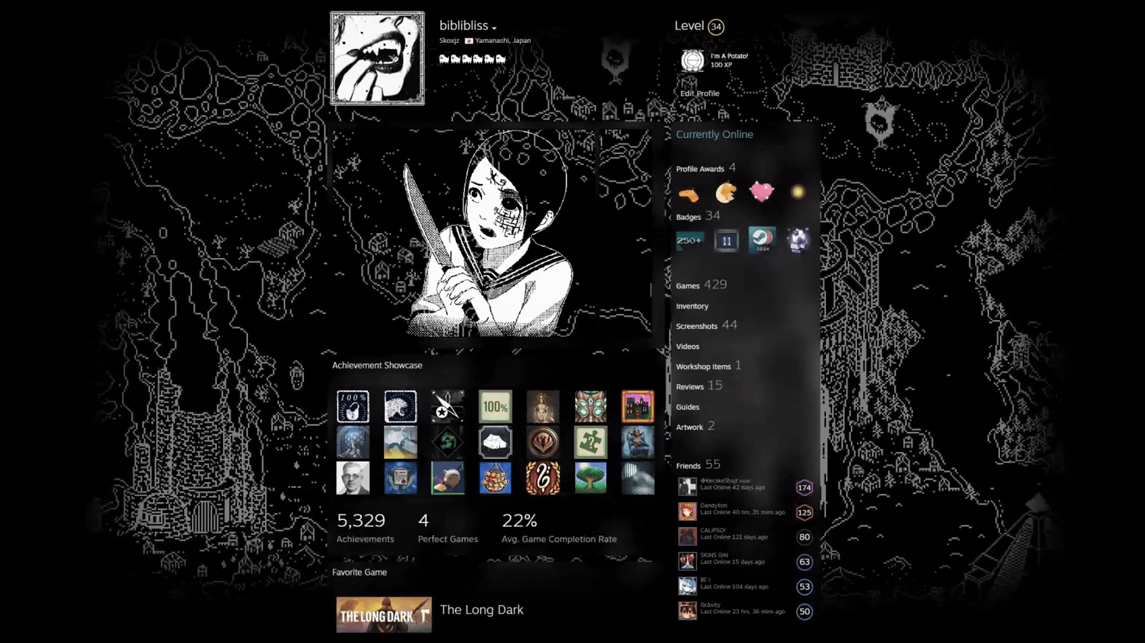Open the Badges 34 link
This screenshot has height=643, width=1145.
(698, 216)
